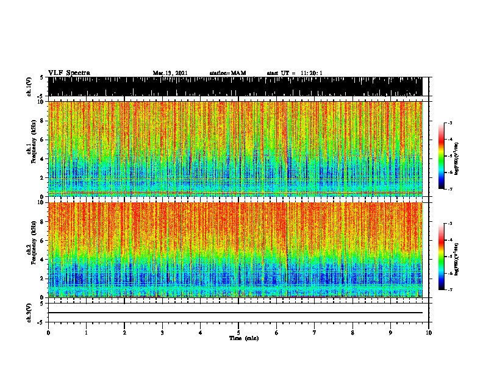Click time axis tick label "10" in bottom right
Screen dimensions: 483x373
pos(429,333)
